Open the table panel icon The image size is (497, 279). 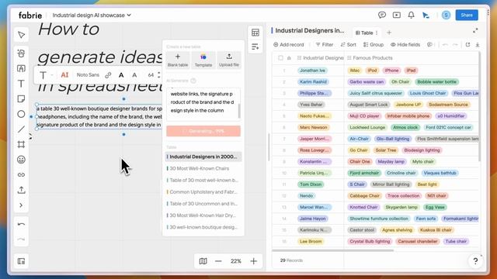[255, 33]
